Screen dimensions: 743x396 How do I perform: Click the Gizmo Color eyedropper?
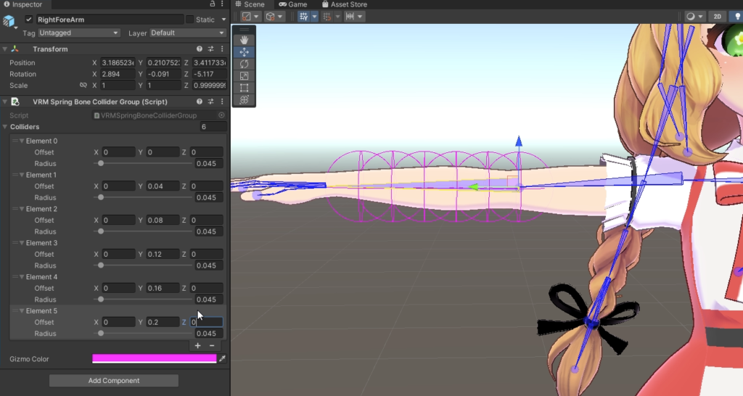(222, 358)
